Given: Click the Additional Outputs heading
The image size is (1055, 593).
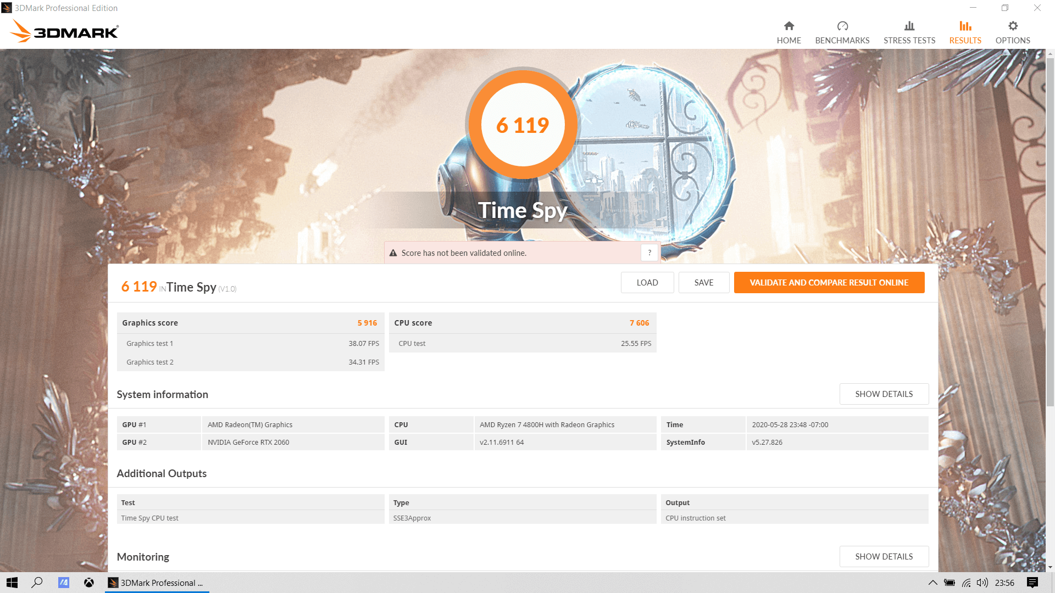Looking at the screenshot, I should (x=162, y=473).
